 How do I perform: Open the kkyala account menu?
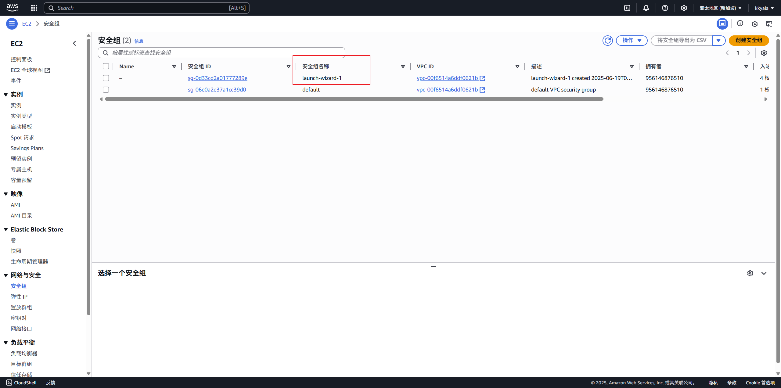tap(765, 8)
